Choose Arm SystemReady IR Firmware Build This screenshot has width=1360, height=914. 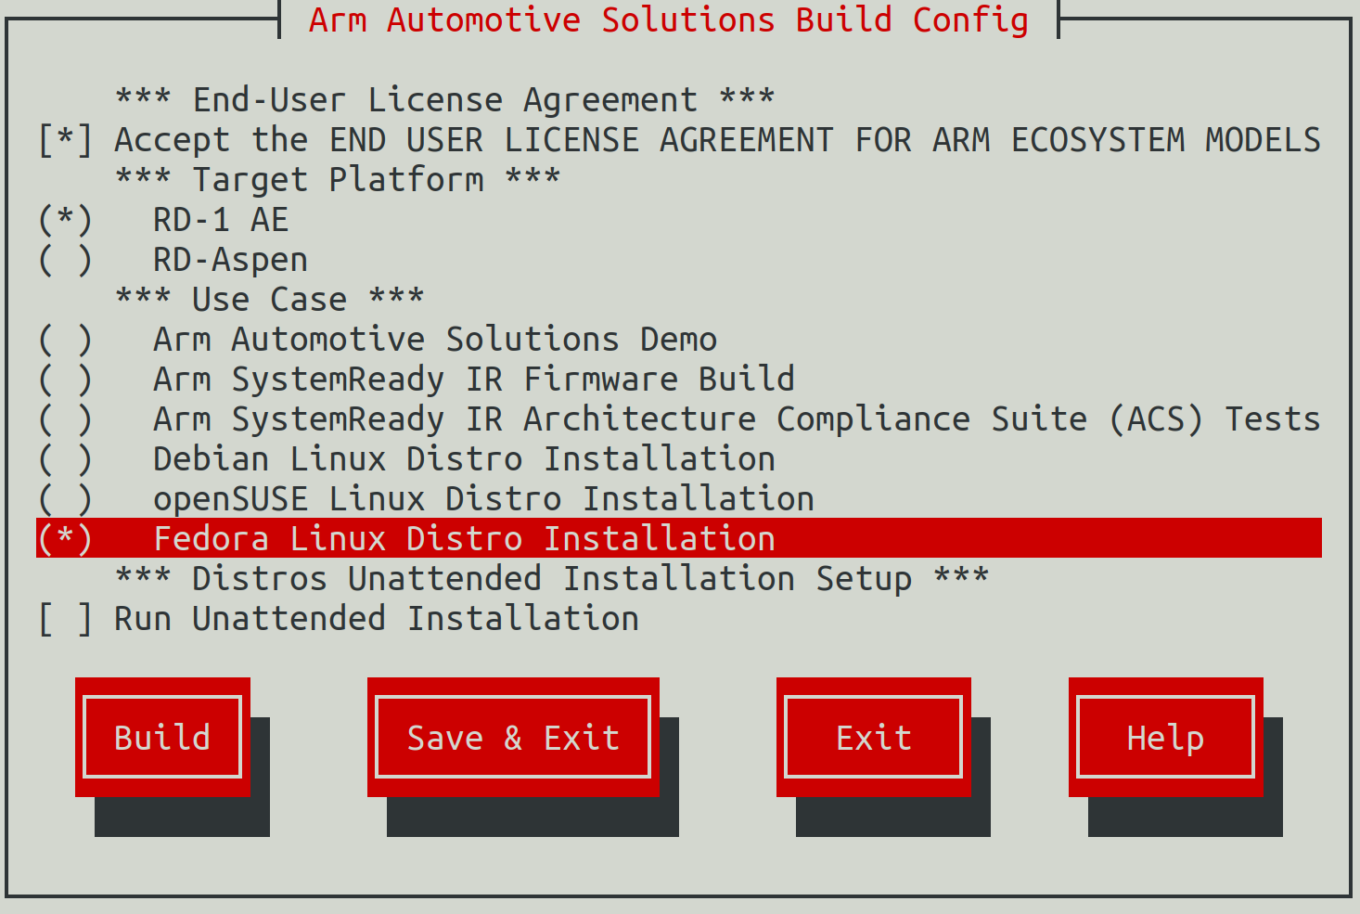(x=66, y=380)
